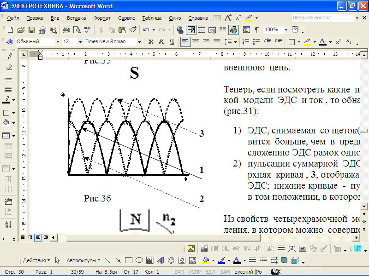Insert a table from the toolbar
Viewport: 369px width, 276px height.
(202, 30)
